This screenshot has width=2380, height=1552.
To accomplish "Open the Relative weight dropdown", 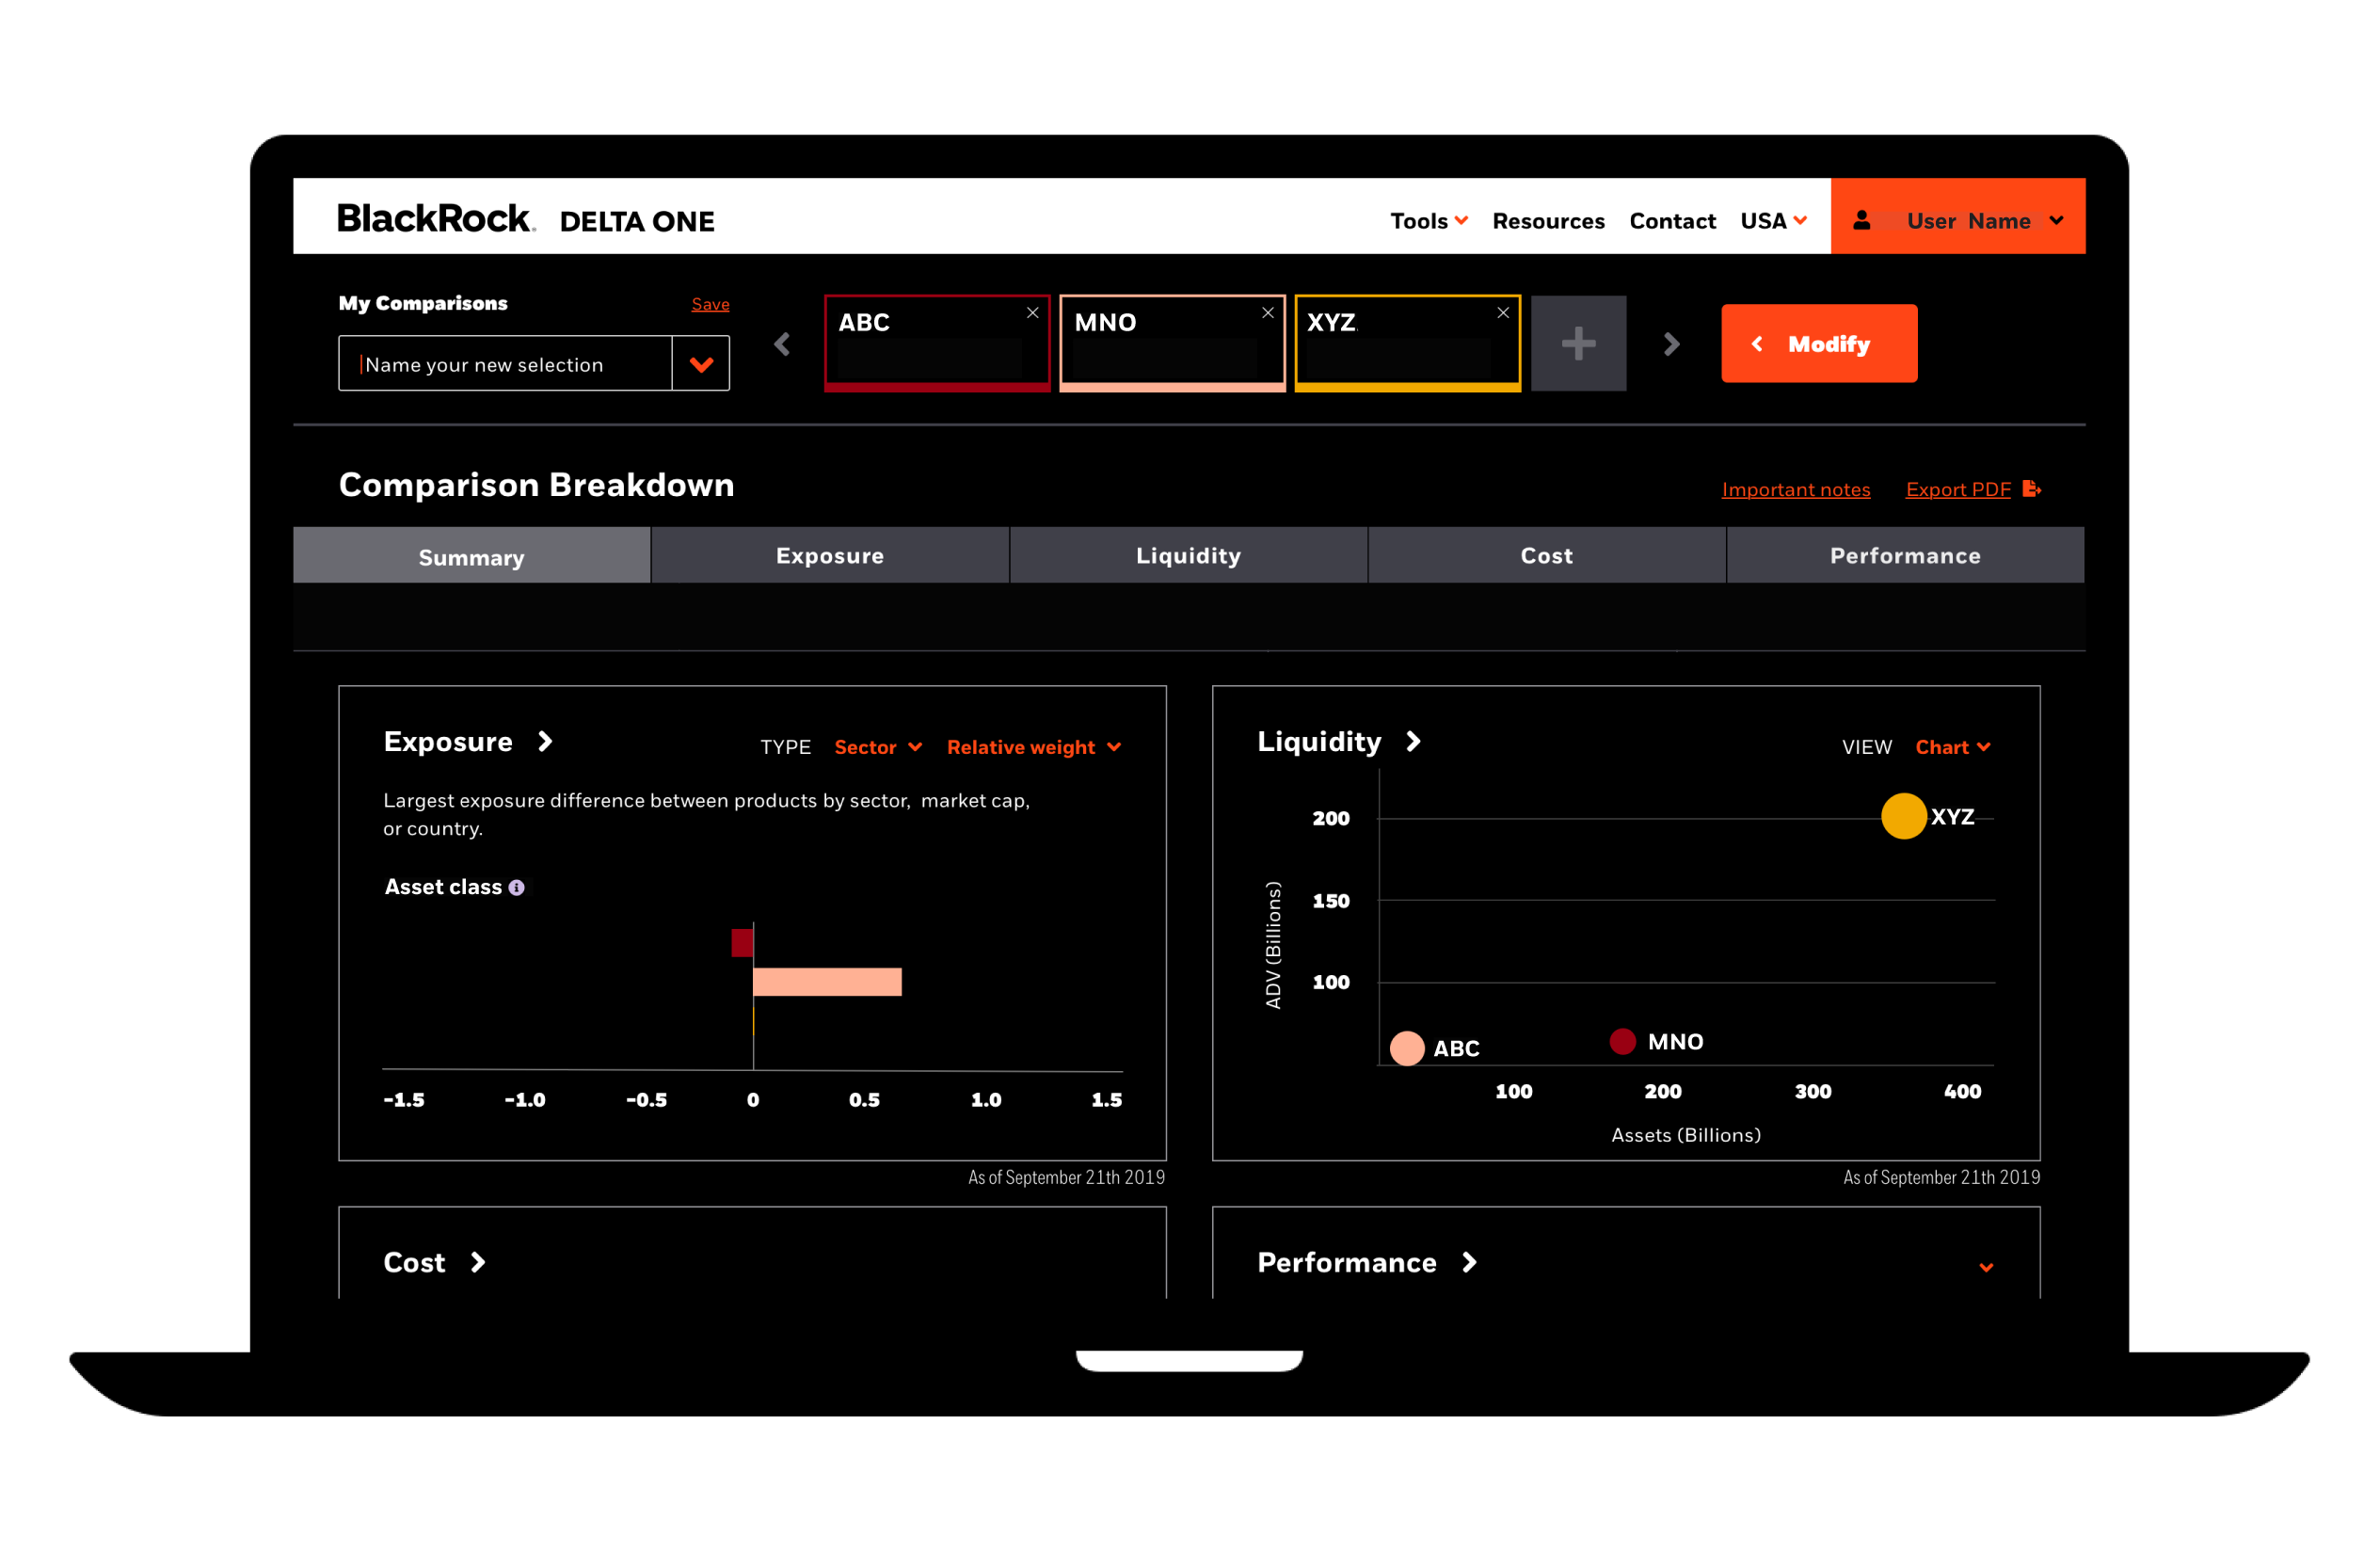I will [1033, 747].
